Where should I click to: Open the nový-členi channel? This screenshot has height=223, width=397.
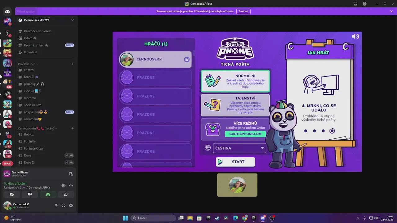[x=46, y=112]
